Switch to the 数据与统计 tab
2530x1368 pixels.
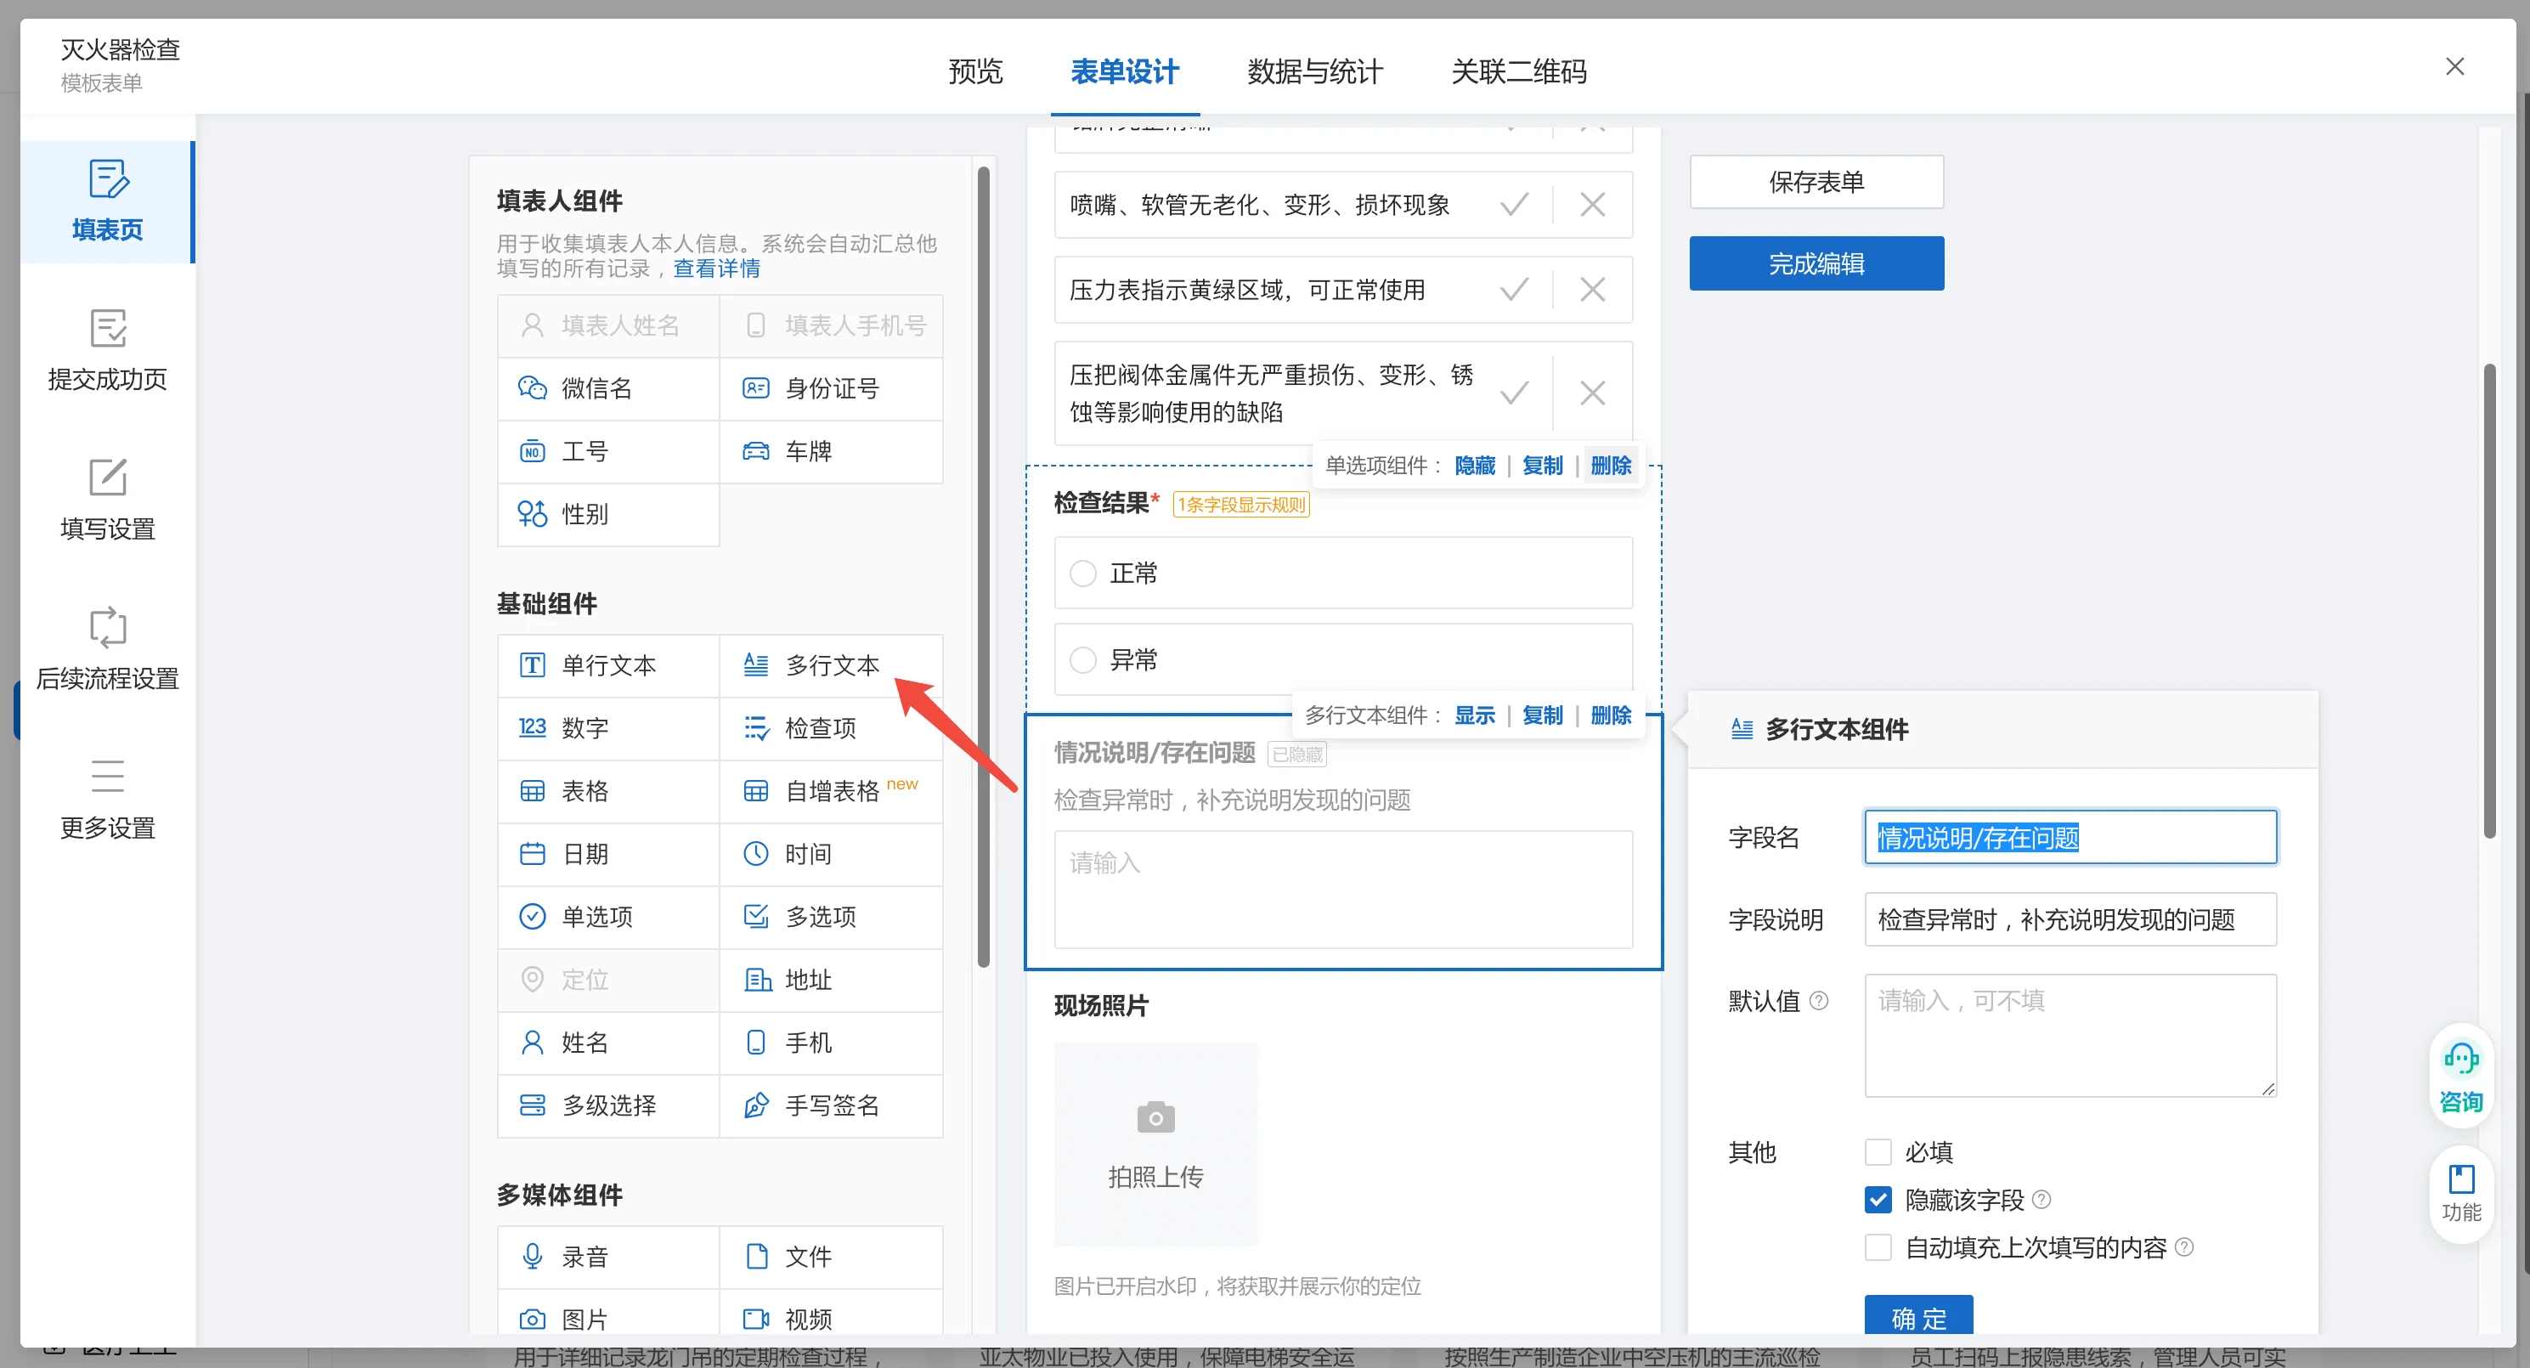click(x=1314, y=71)
